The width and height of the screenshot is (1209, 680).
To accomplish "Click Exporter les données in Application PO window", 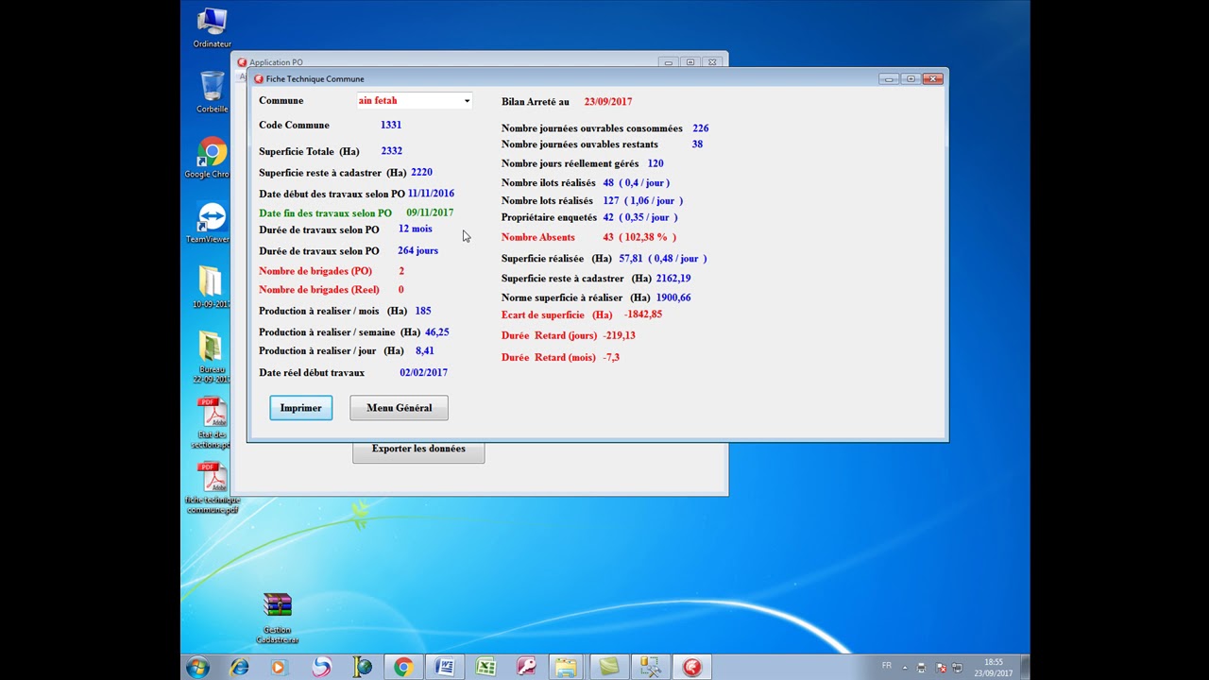I will (418, 450).
